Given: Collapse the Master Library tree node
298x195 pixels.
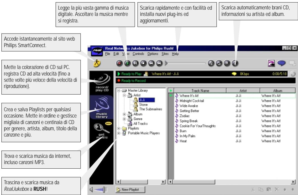Looking at the screenshot, I should click(119, 91).
